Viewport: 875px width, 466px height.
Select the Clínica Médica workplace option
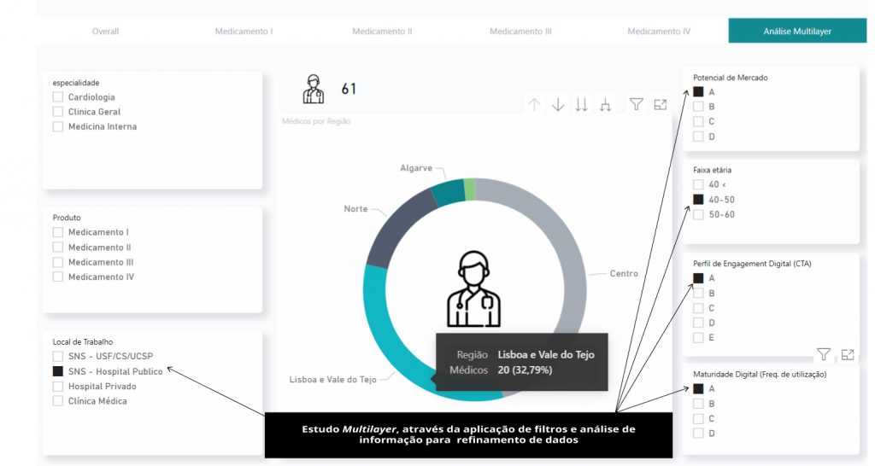pos(58,401)
